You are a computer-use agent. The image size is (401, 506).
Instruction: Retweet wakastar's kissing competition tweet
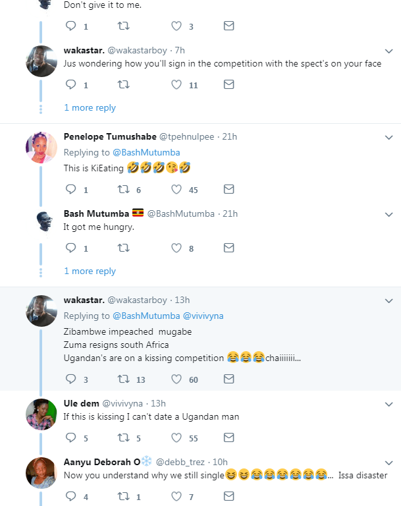point(122,379)
